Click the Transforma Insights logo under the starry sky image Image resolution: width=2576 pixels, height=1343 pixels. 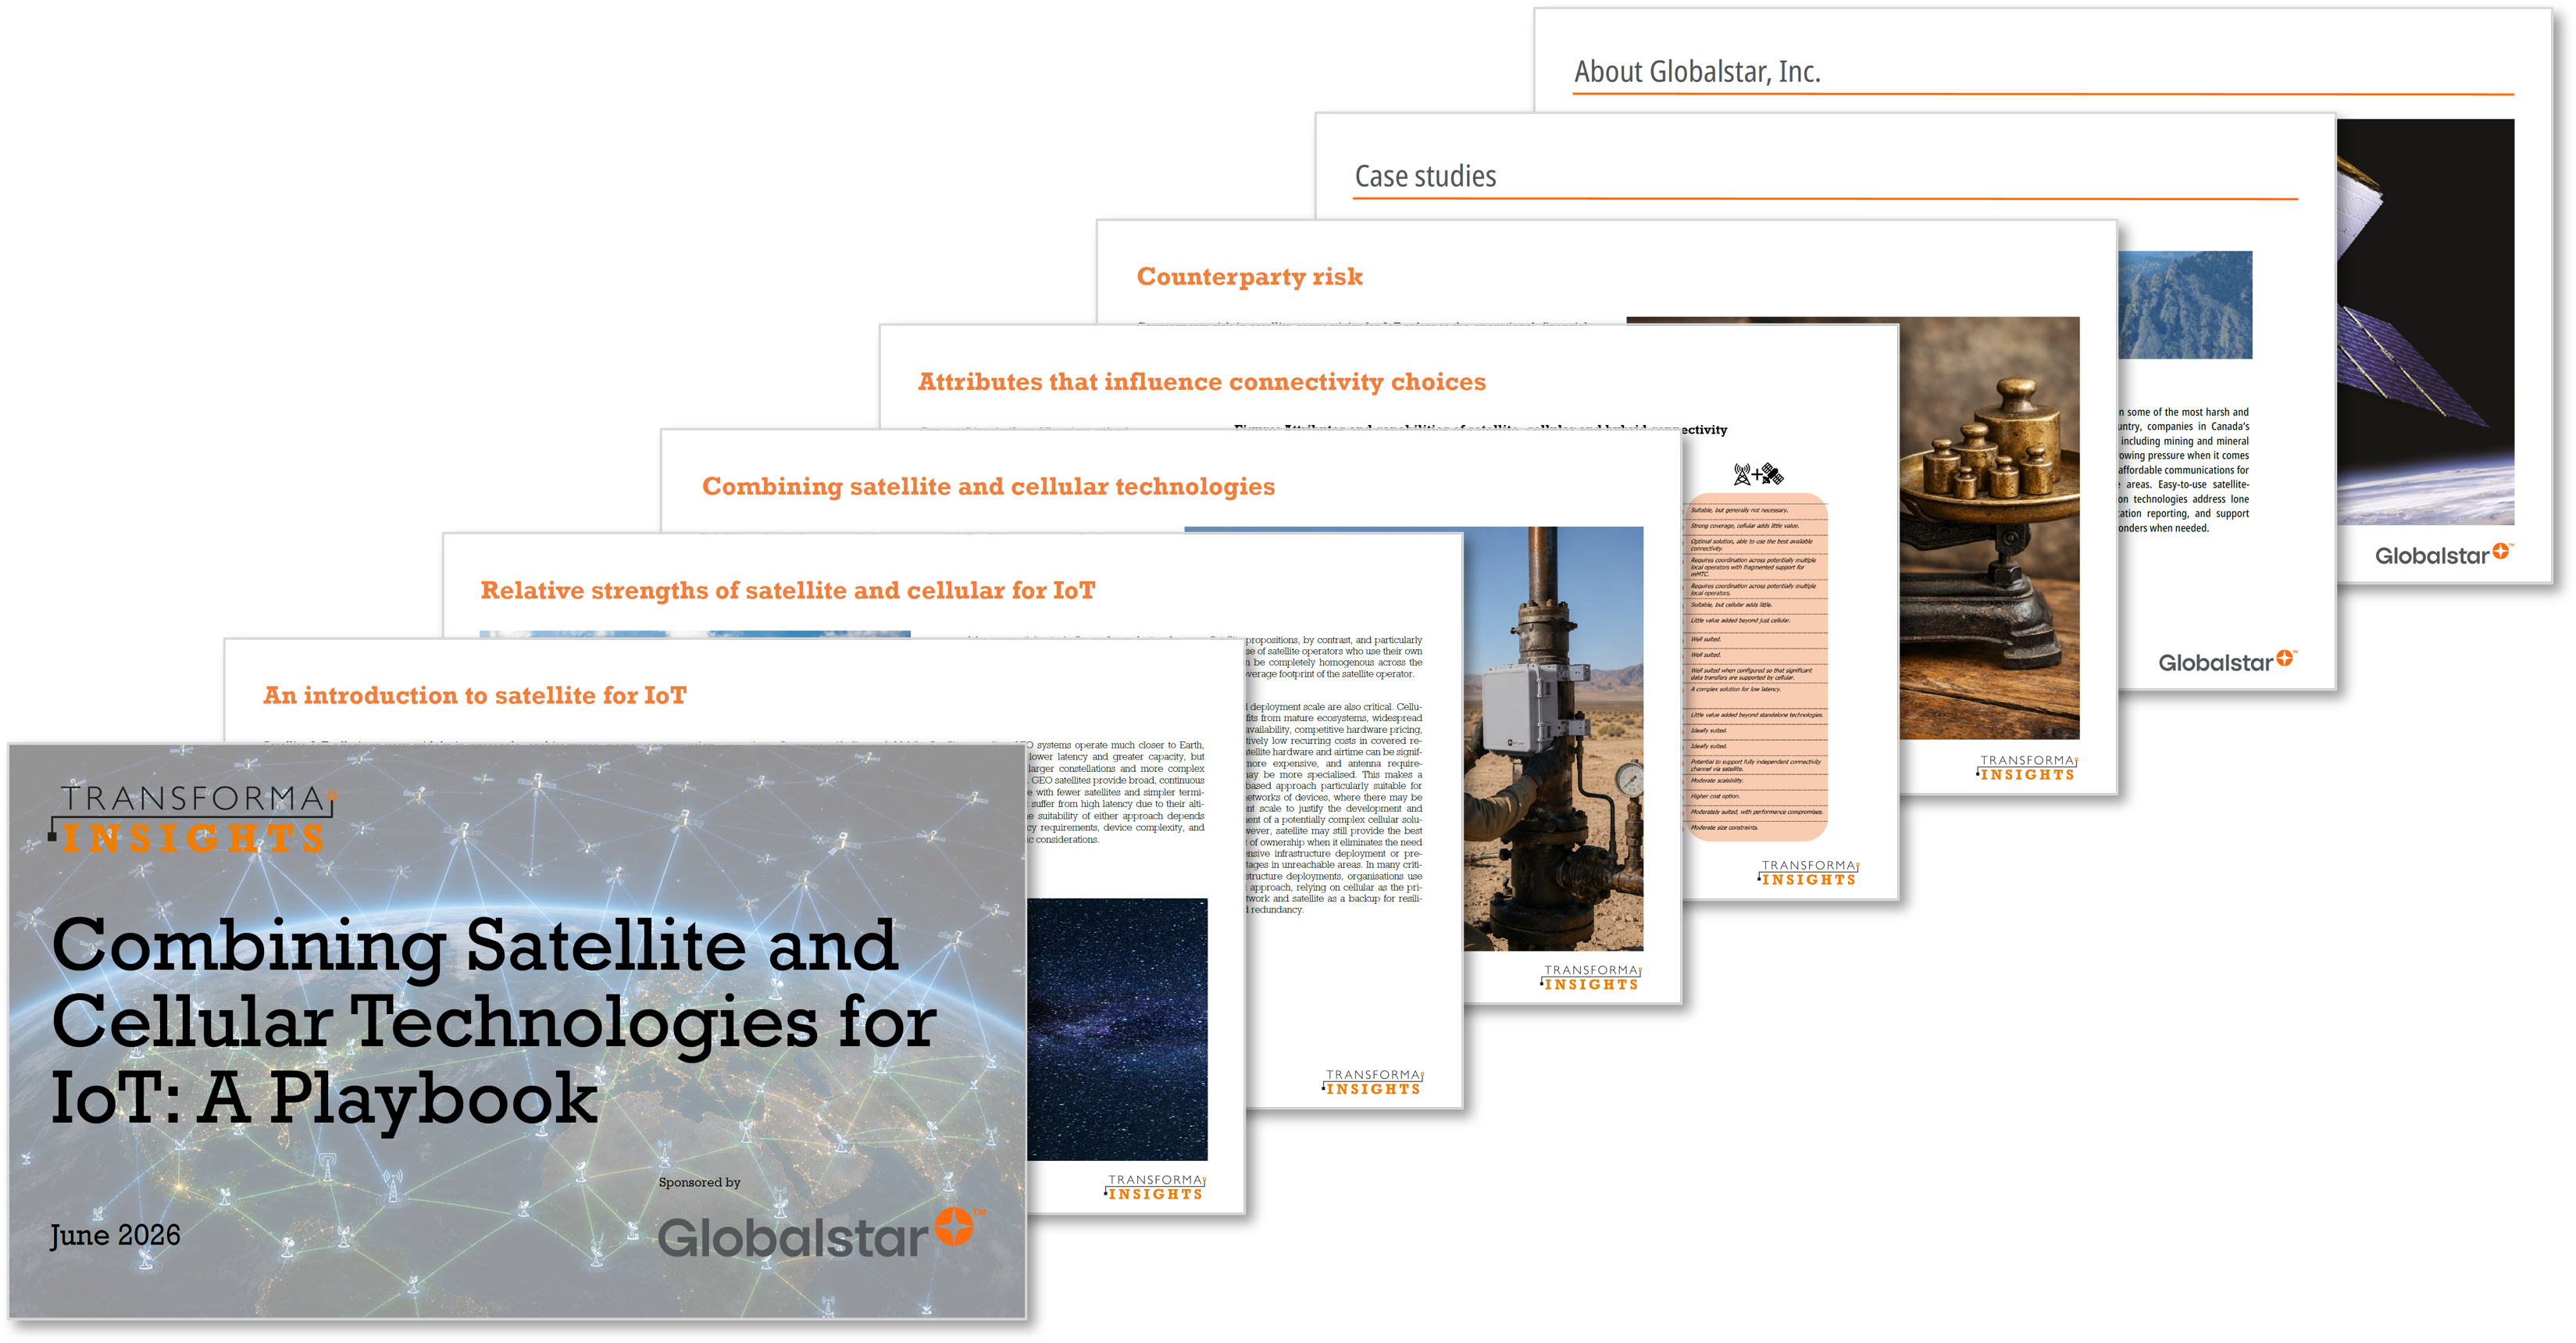[x=1155, y=1187]
